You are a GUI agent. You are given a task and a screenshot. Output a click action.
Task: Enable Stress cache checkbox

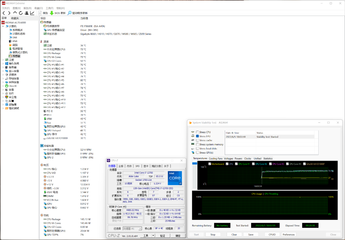(x=197, y=140)
